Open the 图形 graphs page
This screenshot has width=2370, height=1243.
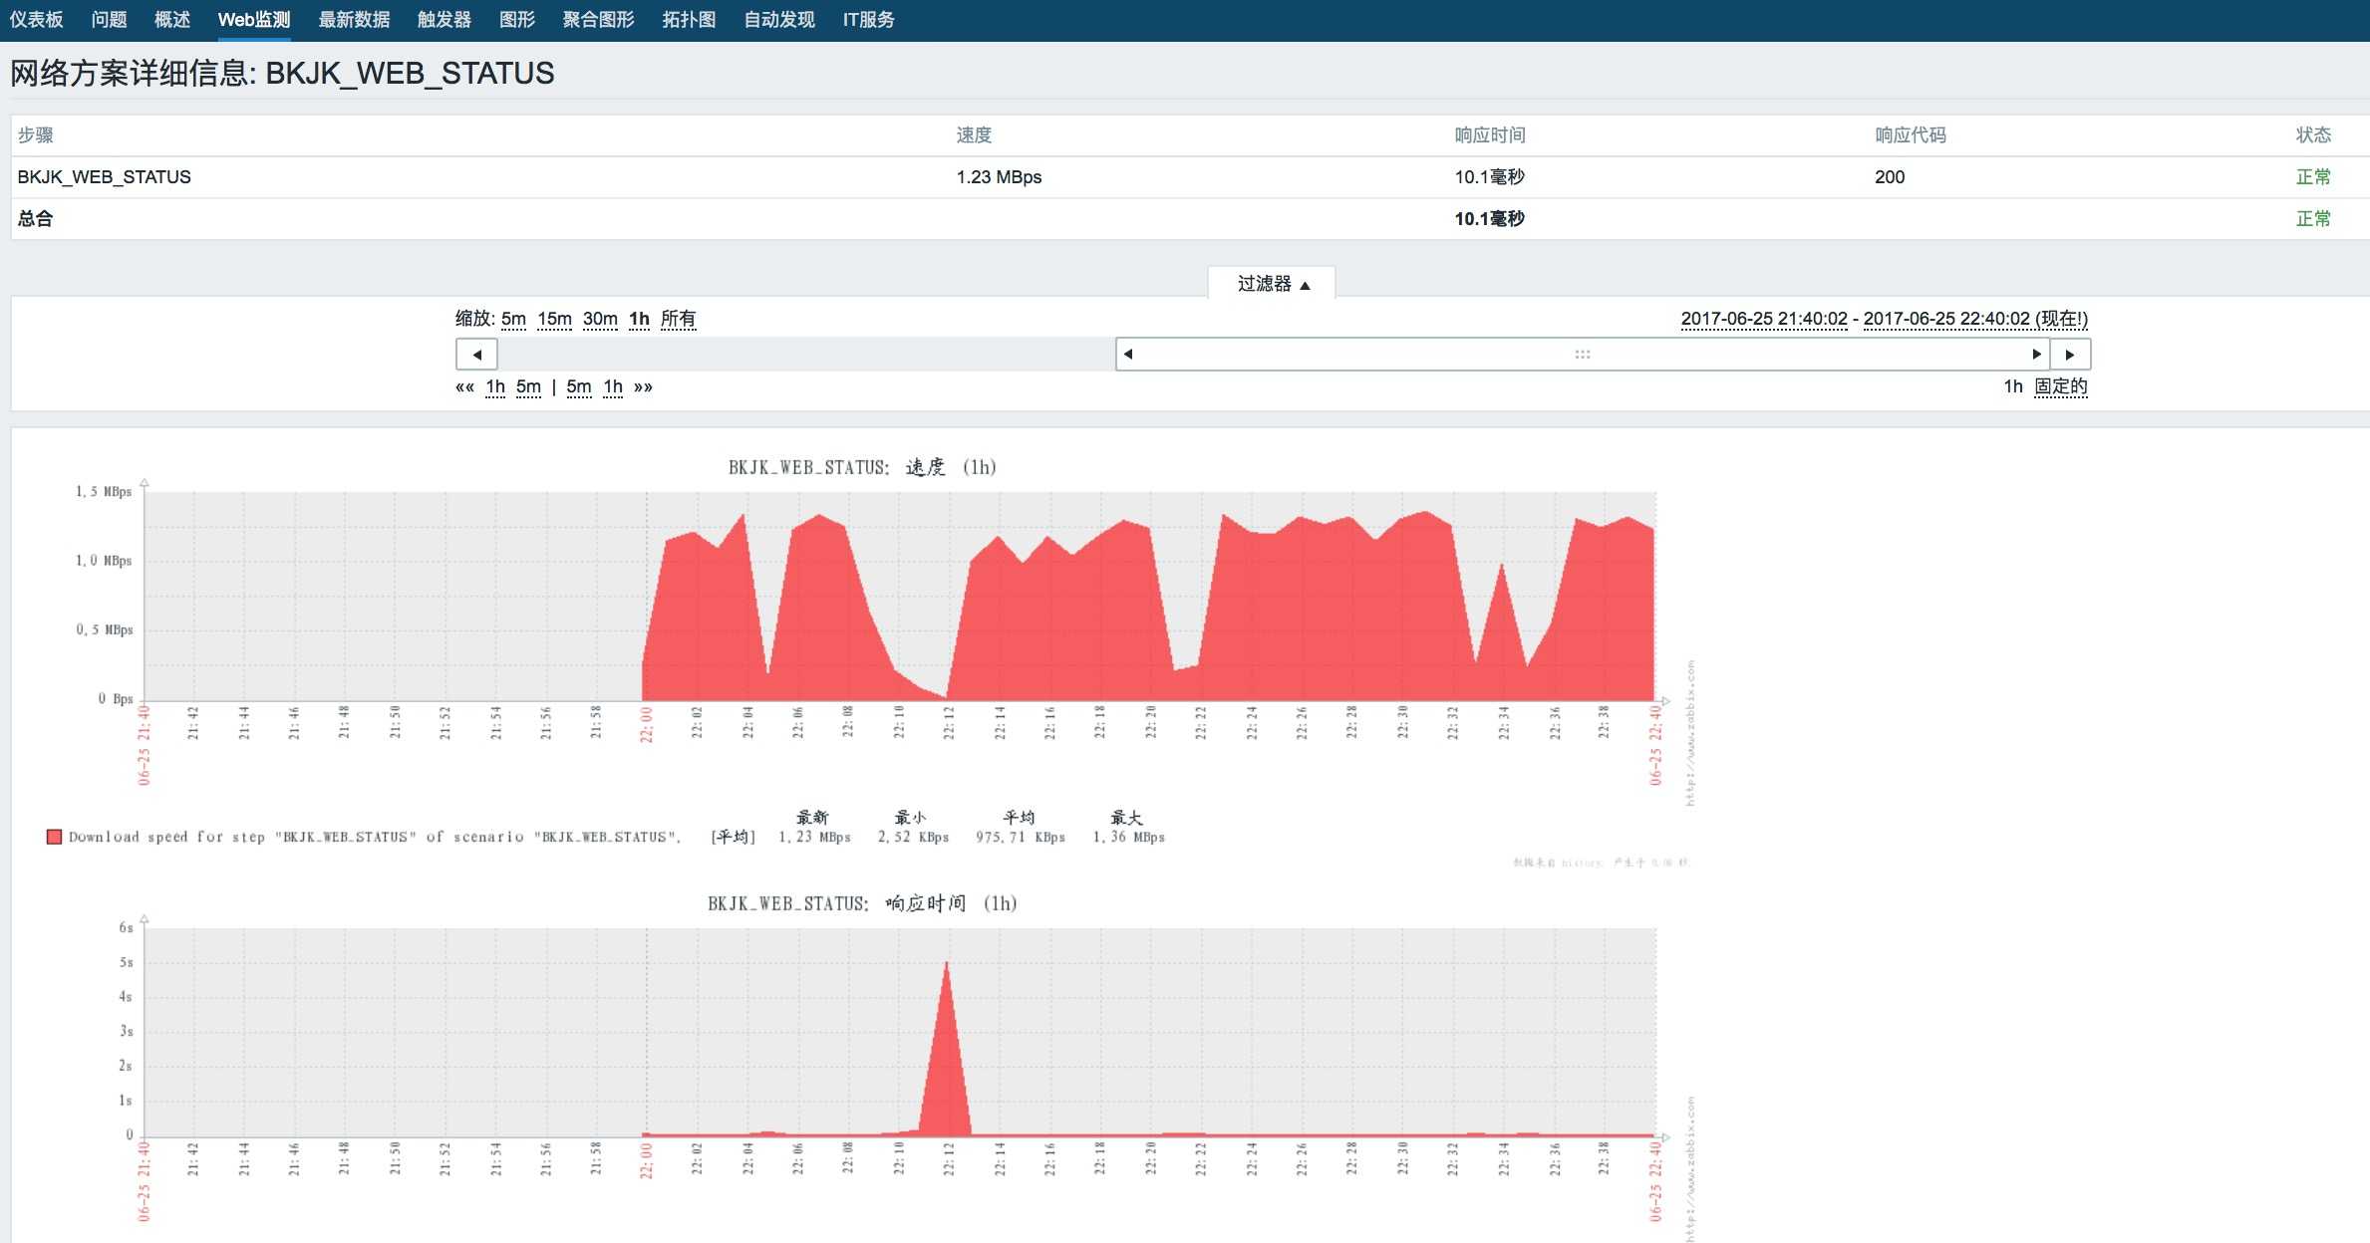pyautogui.click(x=517, y=20)
